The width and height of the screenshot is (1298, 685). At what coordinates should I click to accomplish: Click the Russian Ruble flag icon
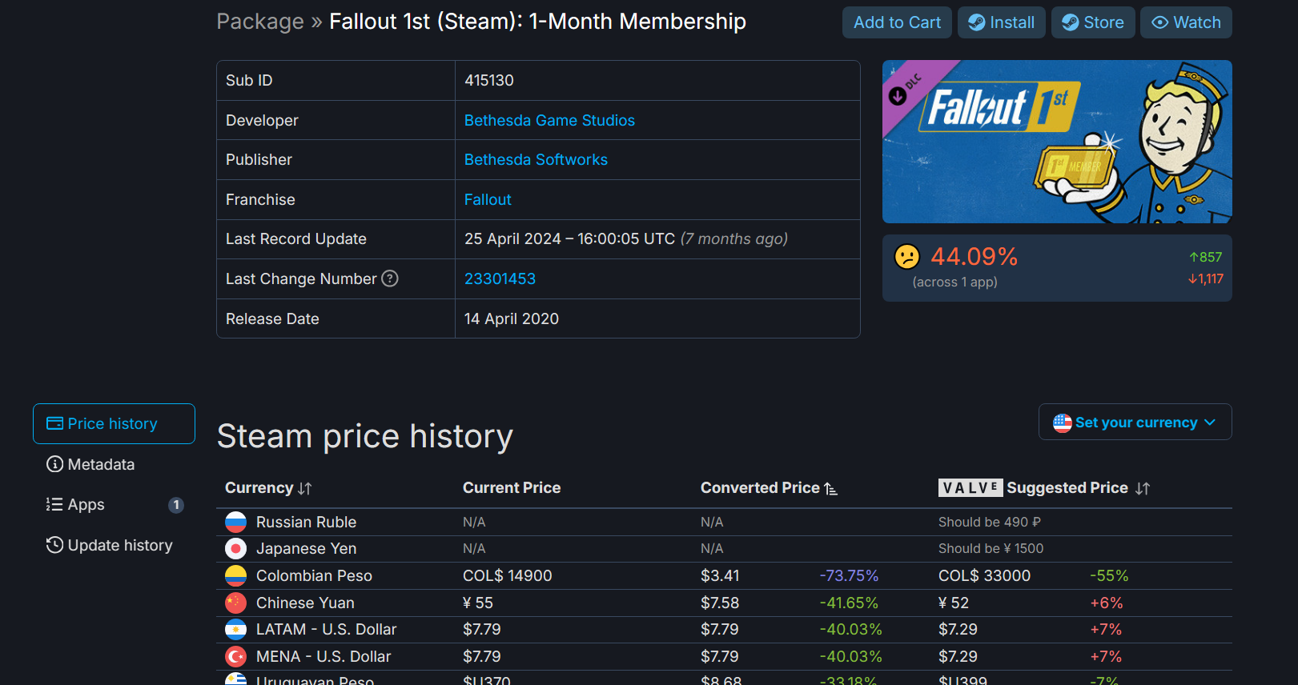coord(235,522)
